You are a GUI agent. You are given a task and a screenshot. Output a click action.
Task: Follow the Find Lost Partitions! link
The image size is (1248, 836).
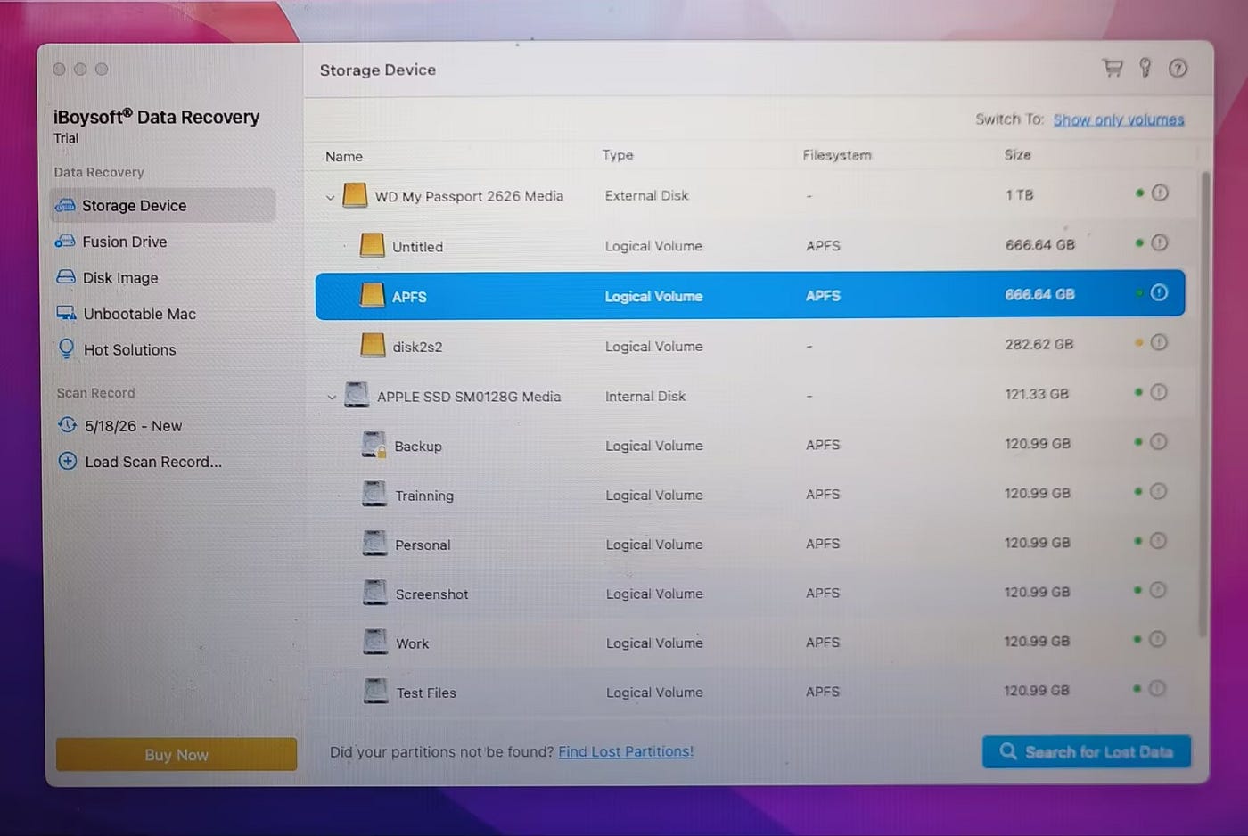(x=626, y=751)
